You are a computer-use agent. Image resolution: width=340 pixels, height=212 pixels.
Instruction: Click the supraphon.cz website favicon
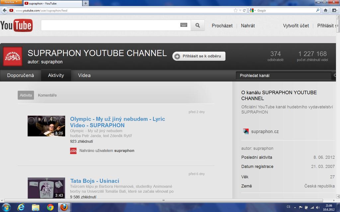click(x=246, y=131)
